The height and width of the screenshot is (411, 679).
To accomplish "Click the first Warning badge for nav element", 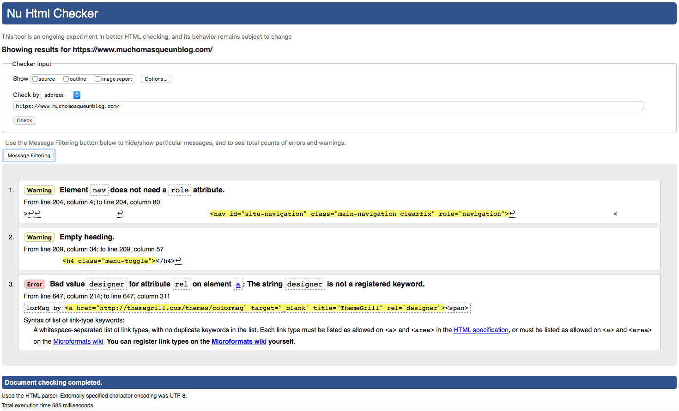I will pyautogui.click(x=39, y=190).
